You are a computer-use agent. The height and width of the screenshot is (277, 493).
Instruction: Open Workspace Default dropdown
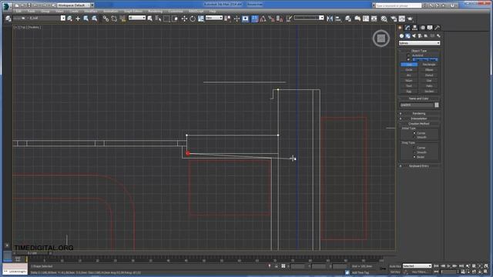pyautogui.click(x=75, y=5)
